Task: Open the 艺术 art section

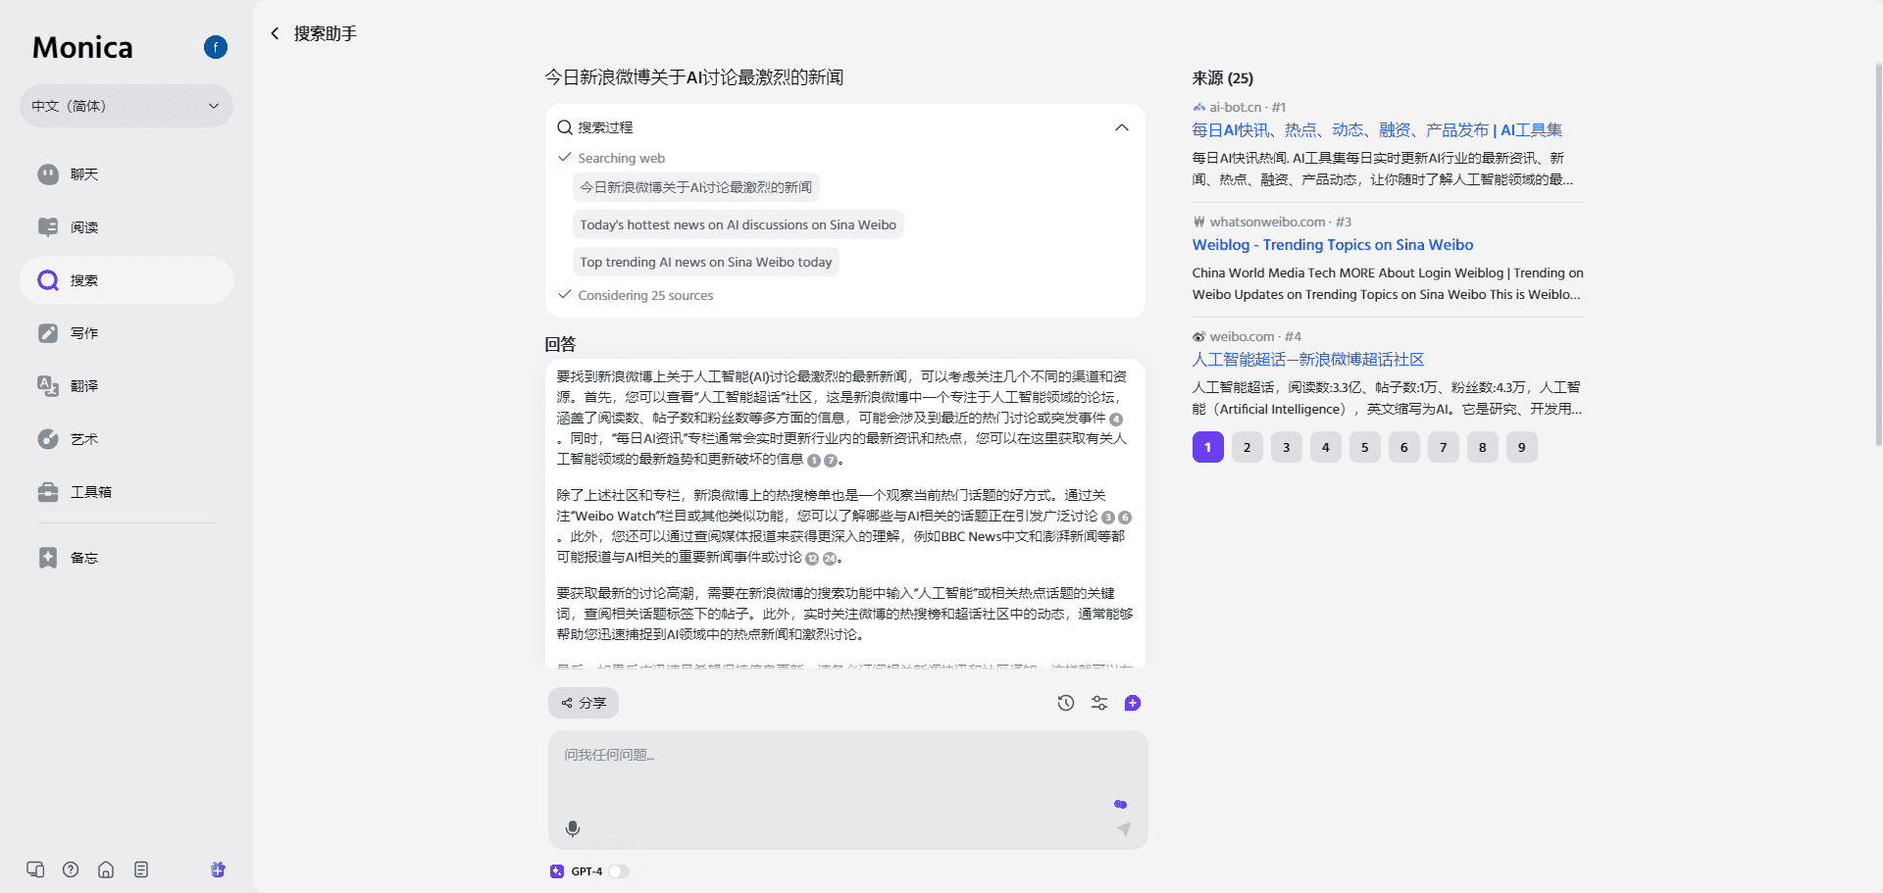Action: click(x=127, y=439)
